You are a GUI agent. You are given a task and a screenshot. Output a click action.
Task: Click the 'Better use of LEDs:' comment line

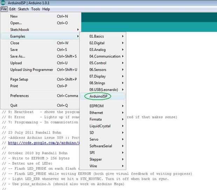point(27,163)
